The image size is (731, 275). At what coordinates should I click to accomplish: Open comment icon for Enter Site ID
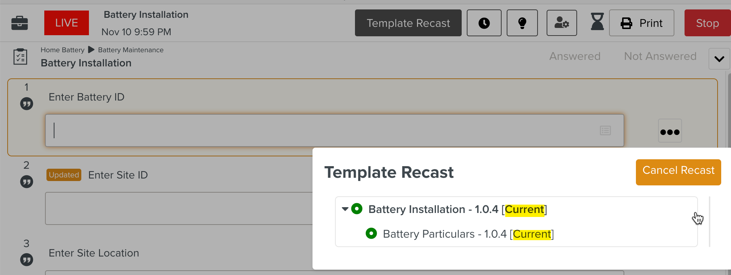(x=26, y=182)
